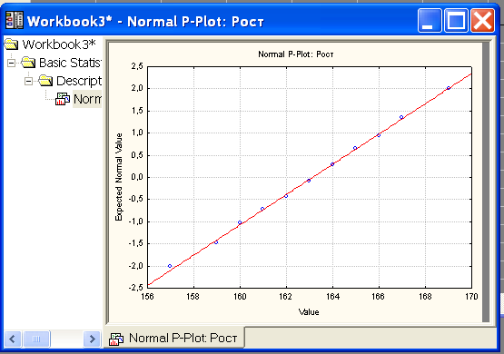Open the Workbook3* root tree item
Screen dimensions: 504x354
pyautogui.click(x=59, y=44)
